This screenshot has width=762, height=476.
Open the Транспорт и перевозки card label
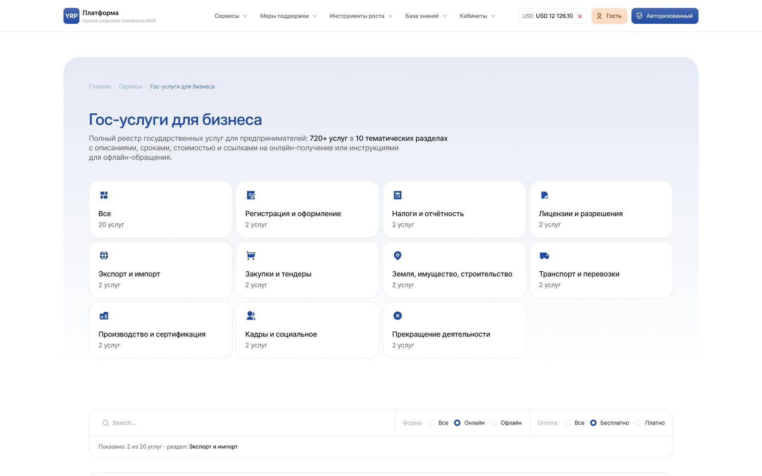click(579, 274)
